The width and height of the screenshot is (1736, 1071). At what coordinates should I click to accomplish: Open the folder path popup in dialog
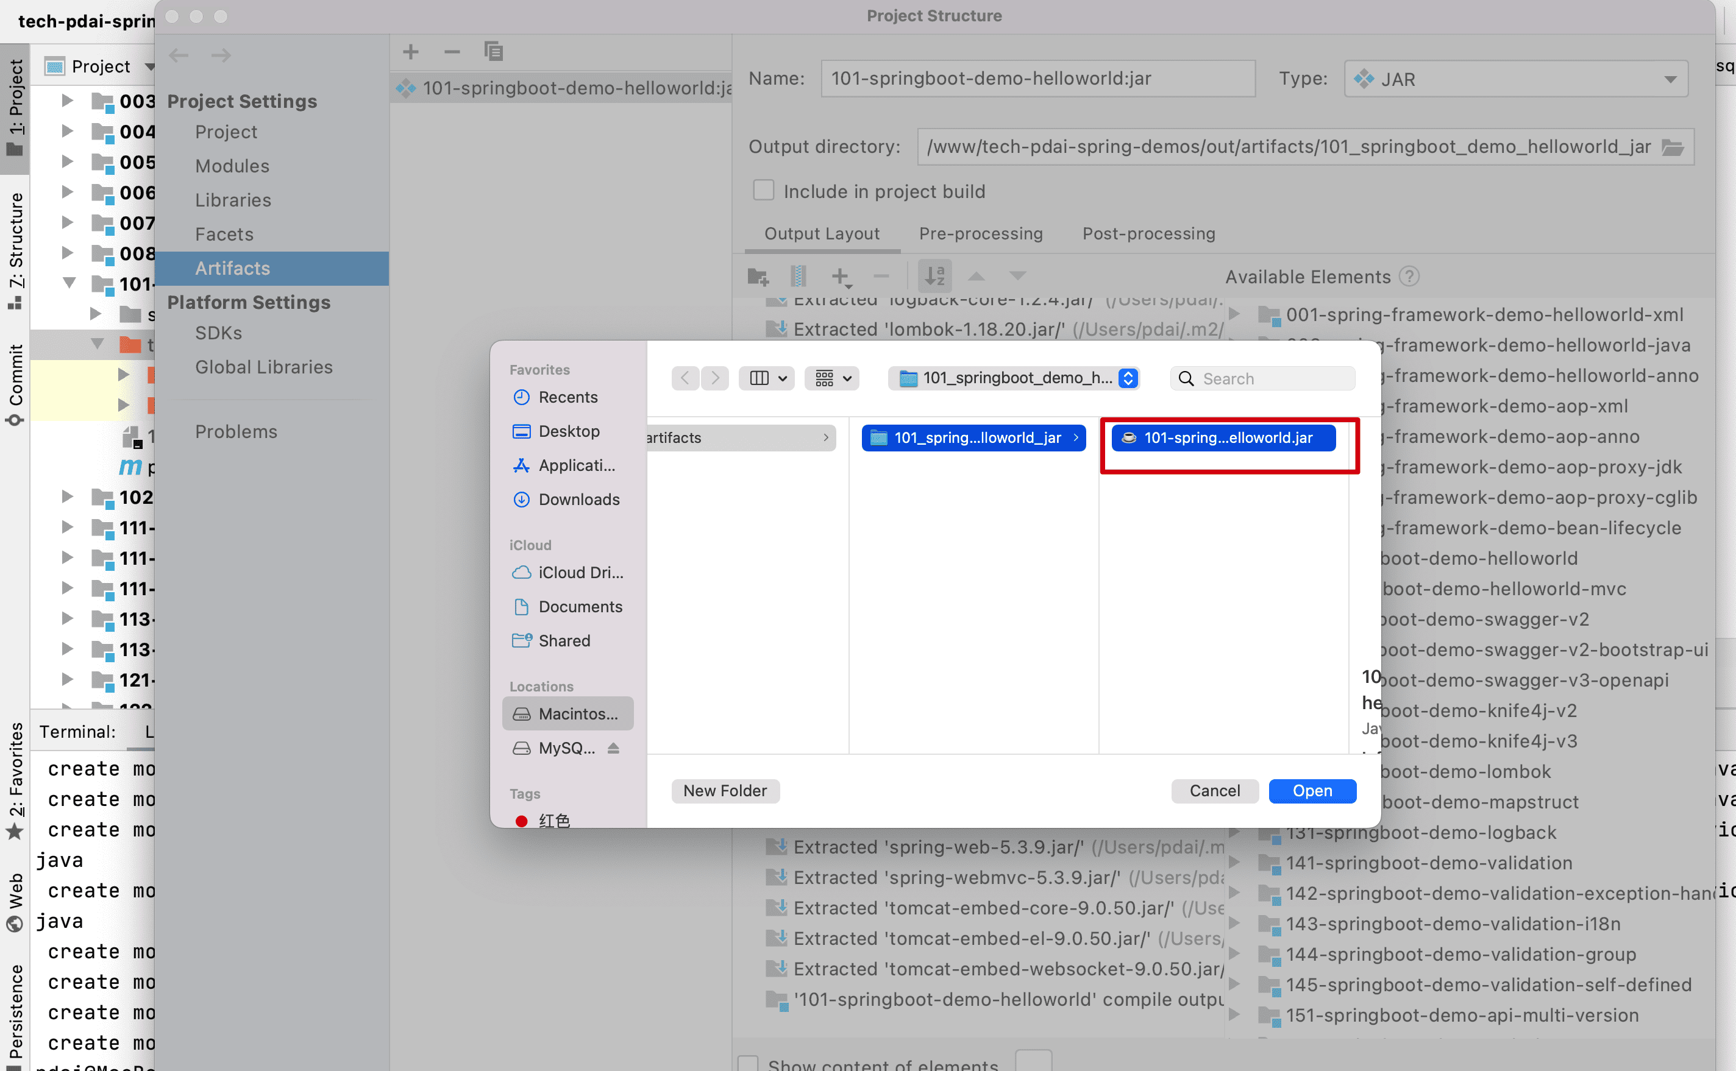pos(1014,378)
